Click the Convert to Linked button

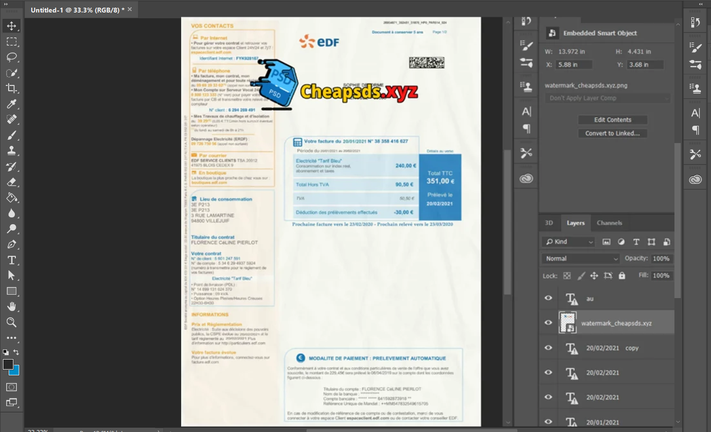[x=613, y=133]
